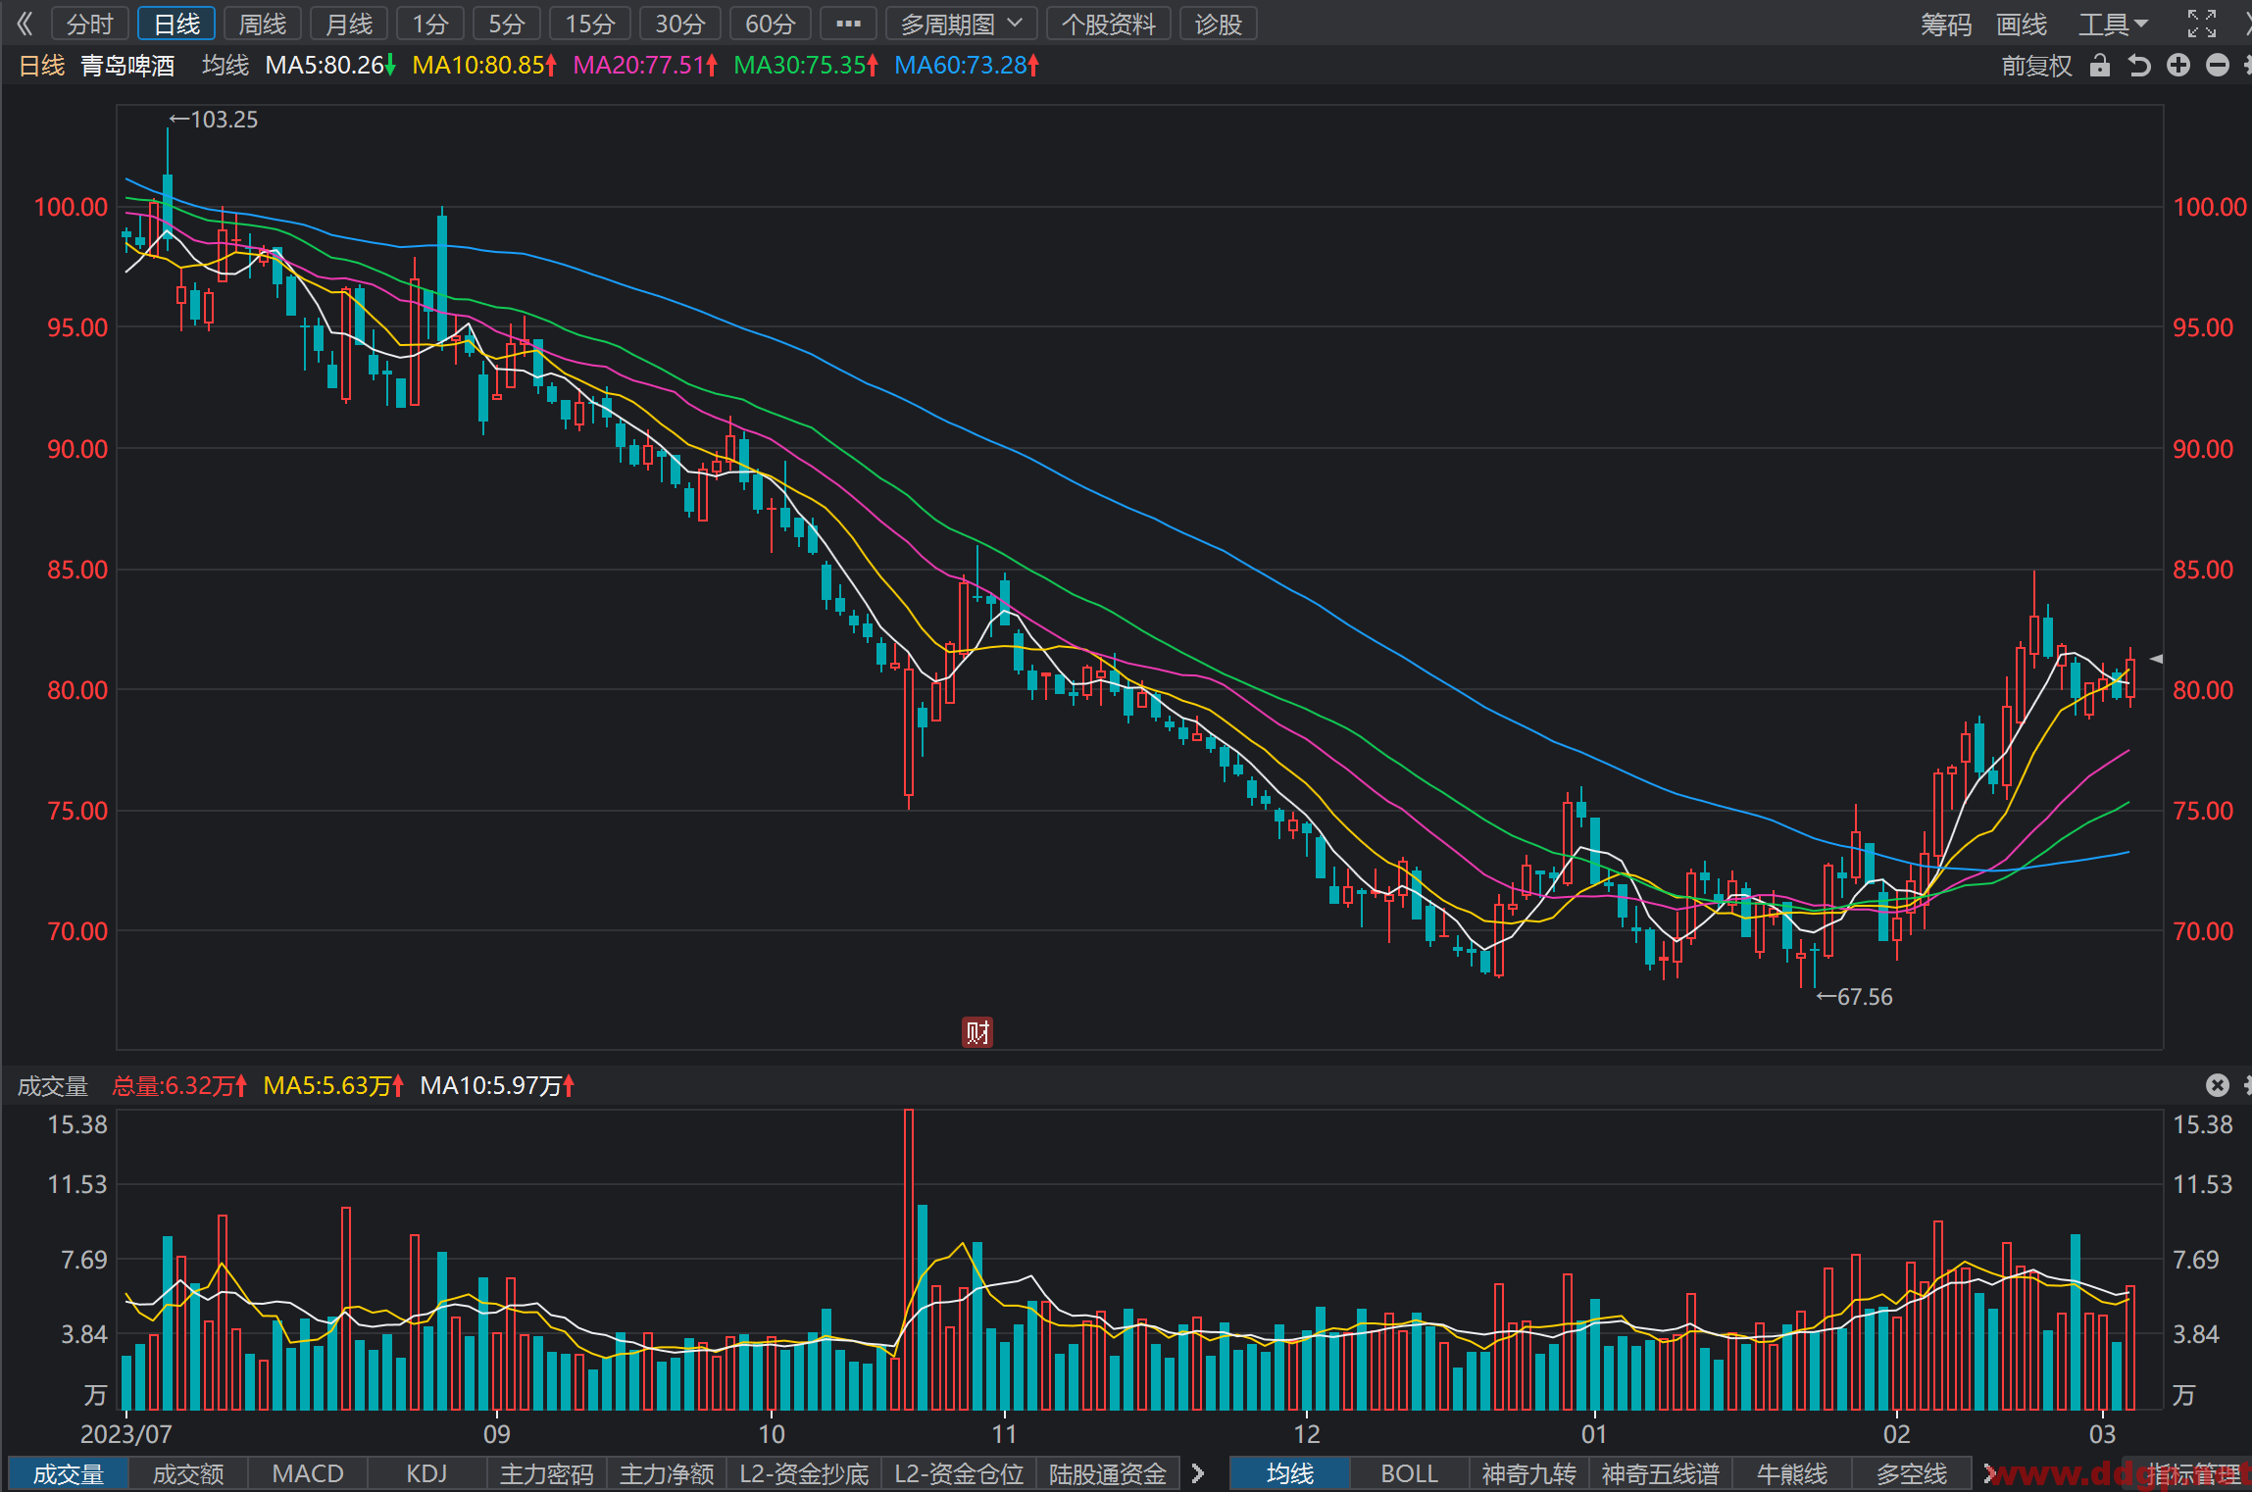Click the MA20:77.51 indicator value

(x=645, y=66)
